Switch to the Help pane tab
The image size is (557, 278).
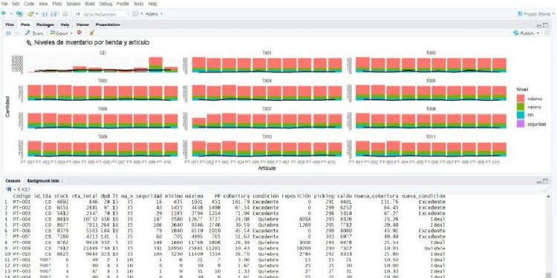point(65,24)
